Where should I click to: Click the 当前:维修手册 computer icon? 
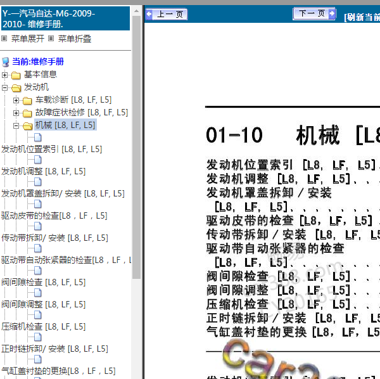[6, 62]
